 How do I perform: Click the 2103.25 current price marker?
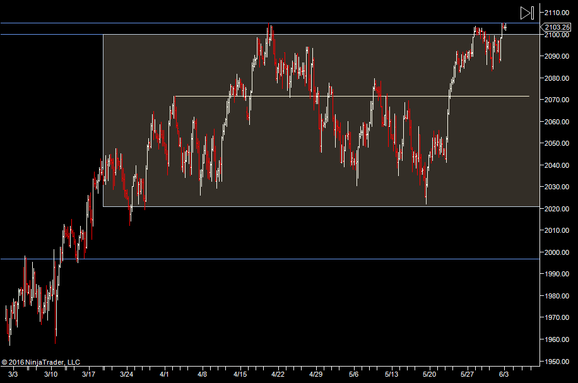[557, 27]
